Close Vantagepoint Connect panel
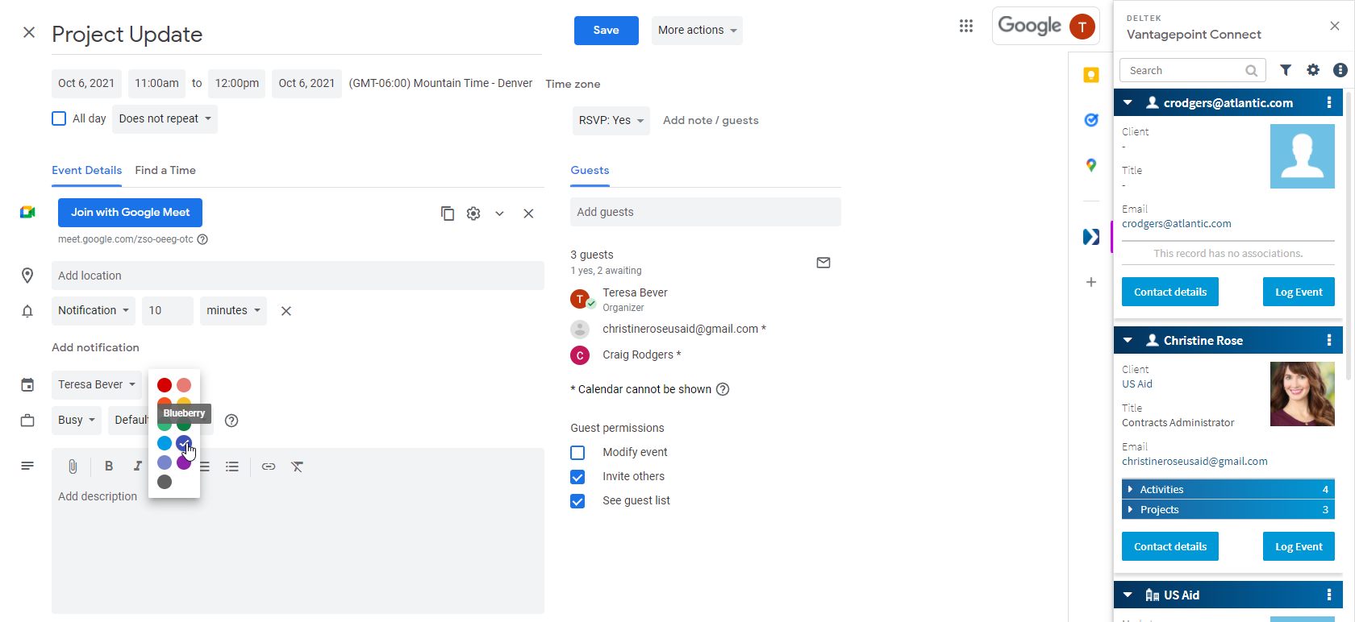The height and width of the screenshot is (622, 1355). point(1335,26)
